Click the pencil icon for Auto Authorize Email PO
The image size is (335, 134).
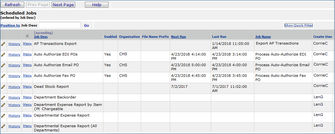tap(3, 65)
